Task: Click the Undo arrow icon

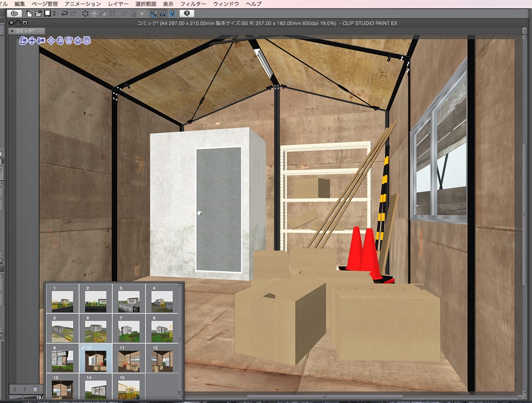Action: point(65,14)
